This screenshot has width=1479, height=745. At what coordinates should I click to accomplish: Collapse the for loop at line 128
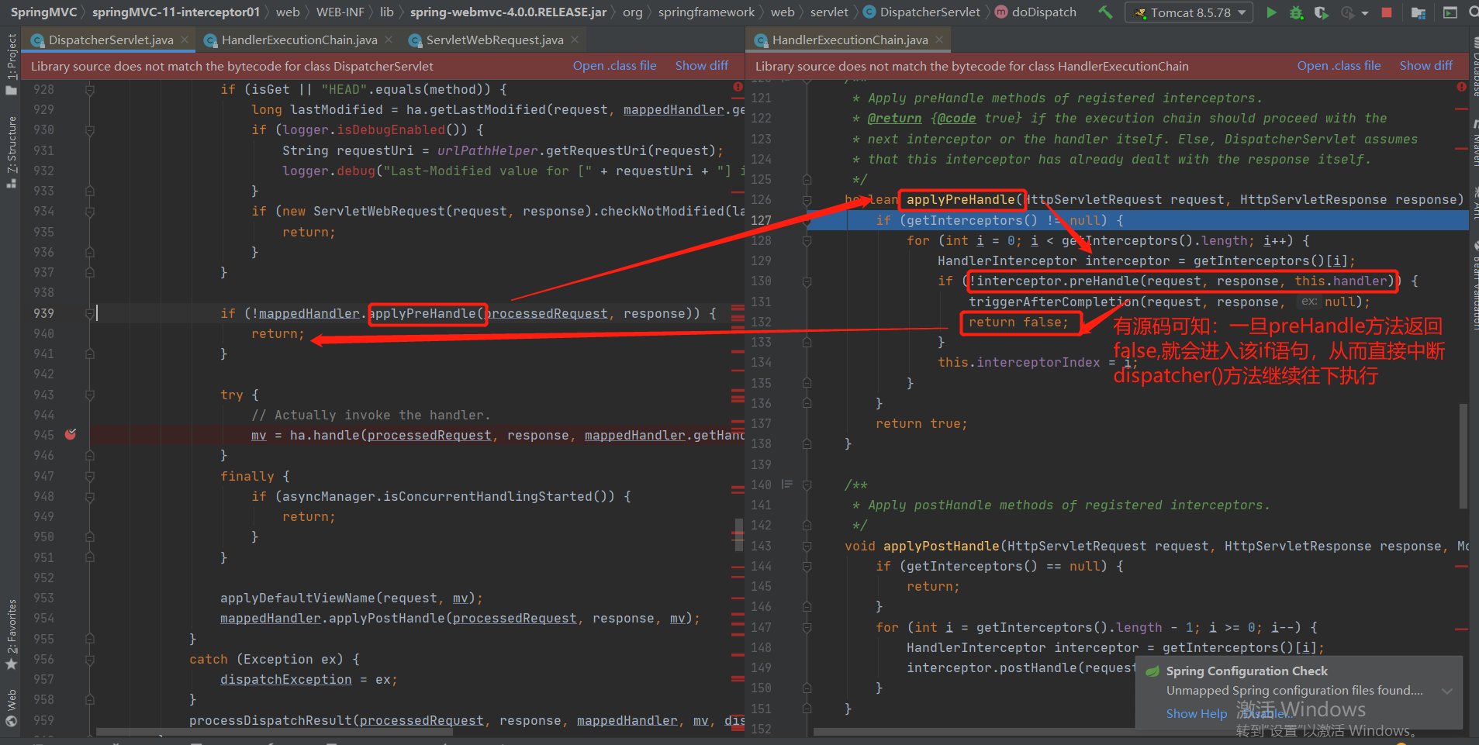(807, 240)
